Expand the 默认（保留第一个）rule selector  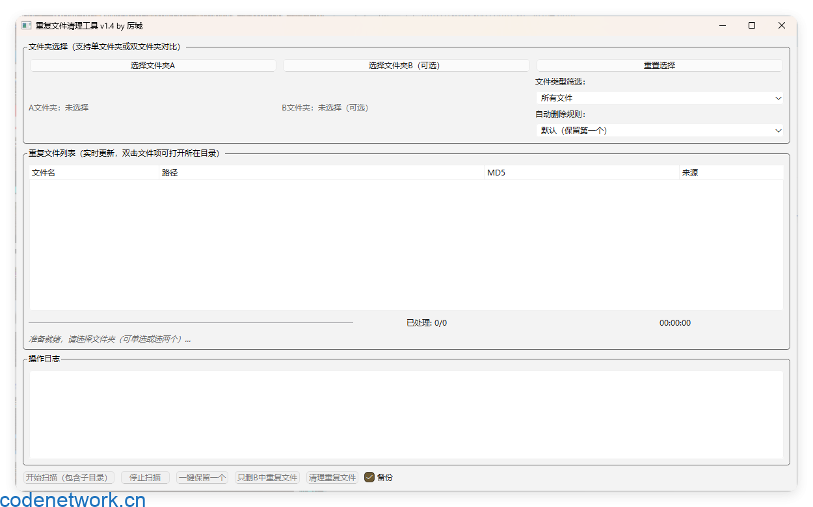[x=658, y=130]
